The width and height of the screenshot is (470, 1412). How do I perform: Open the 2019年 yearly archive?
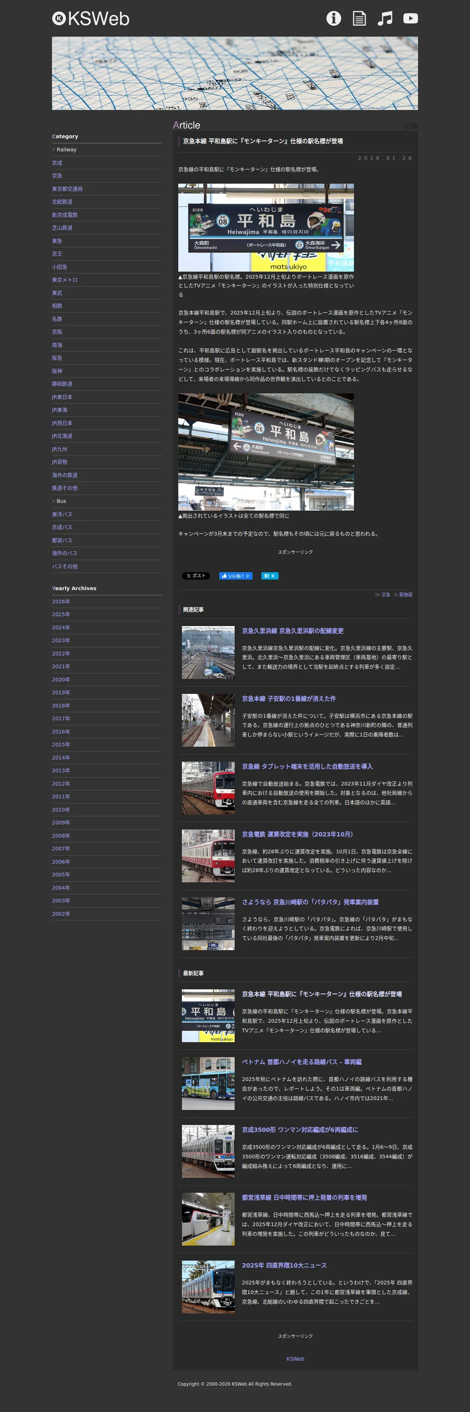(61, 692)
